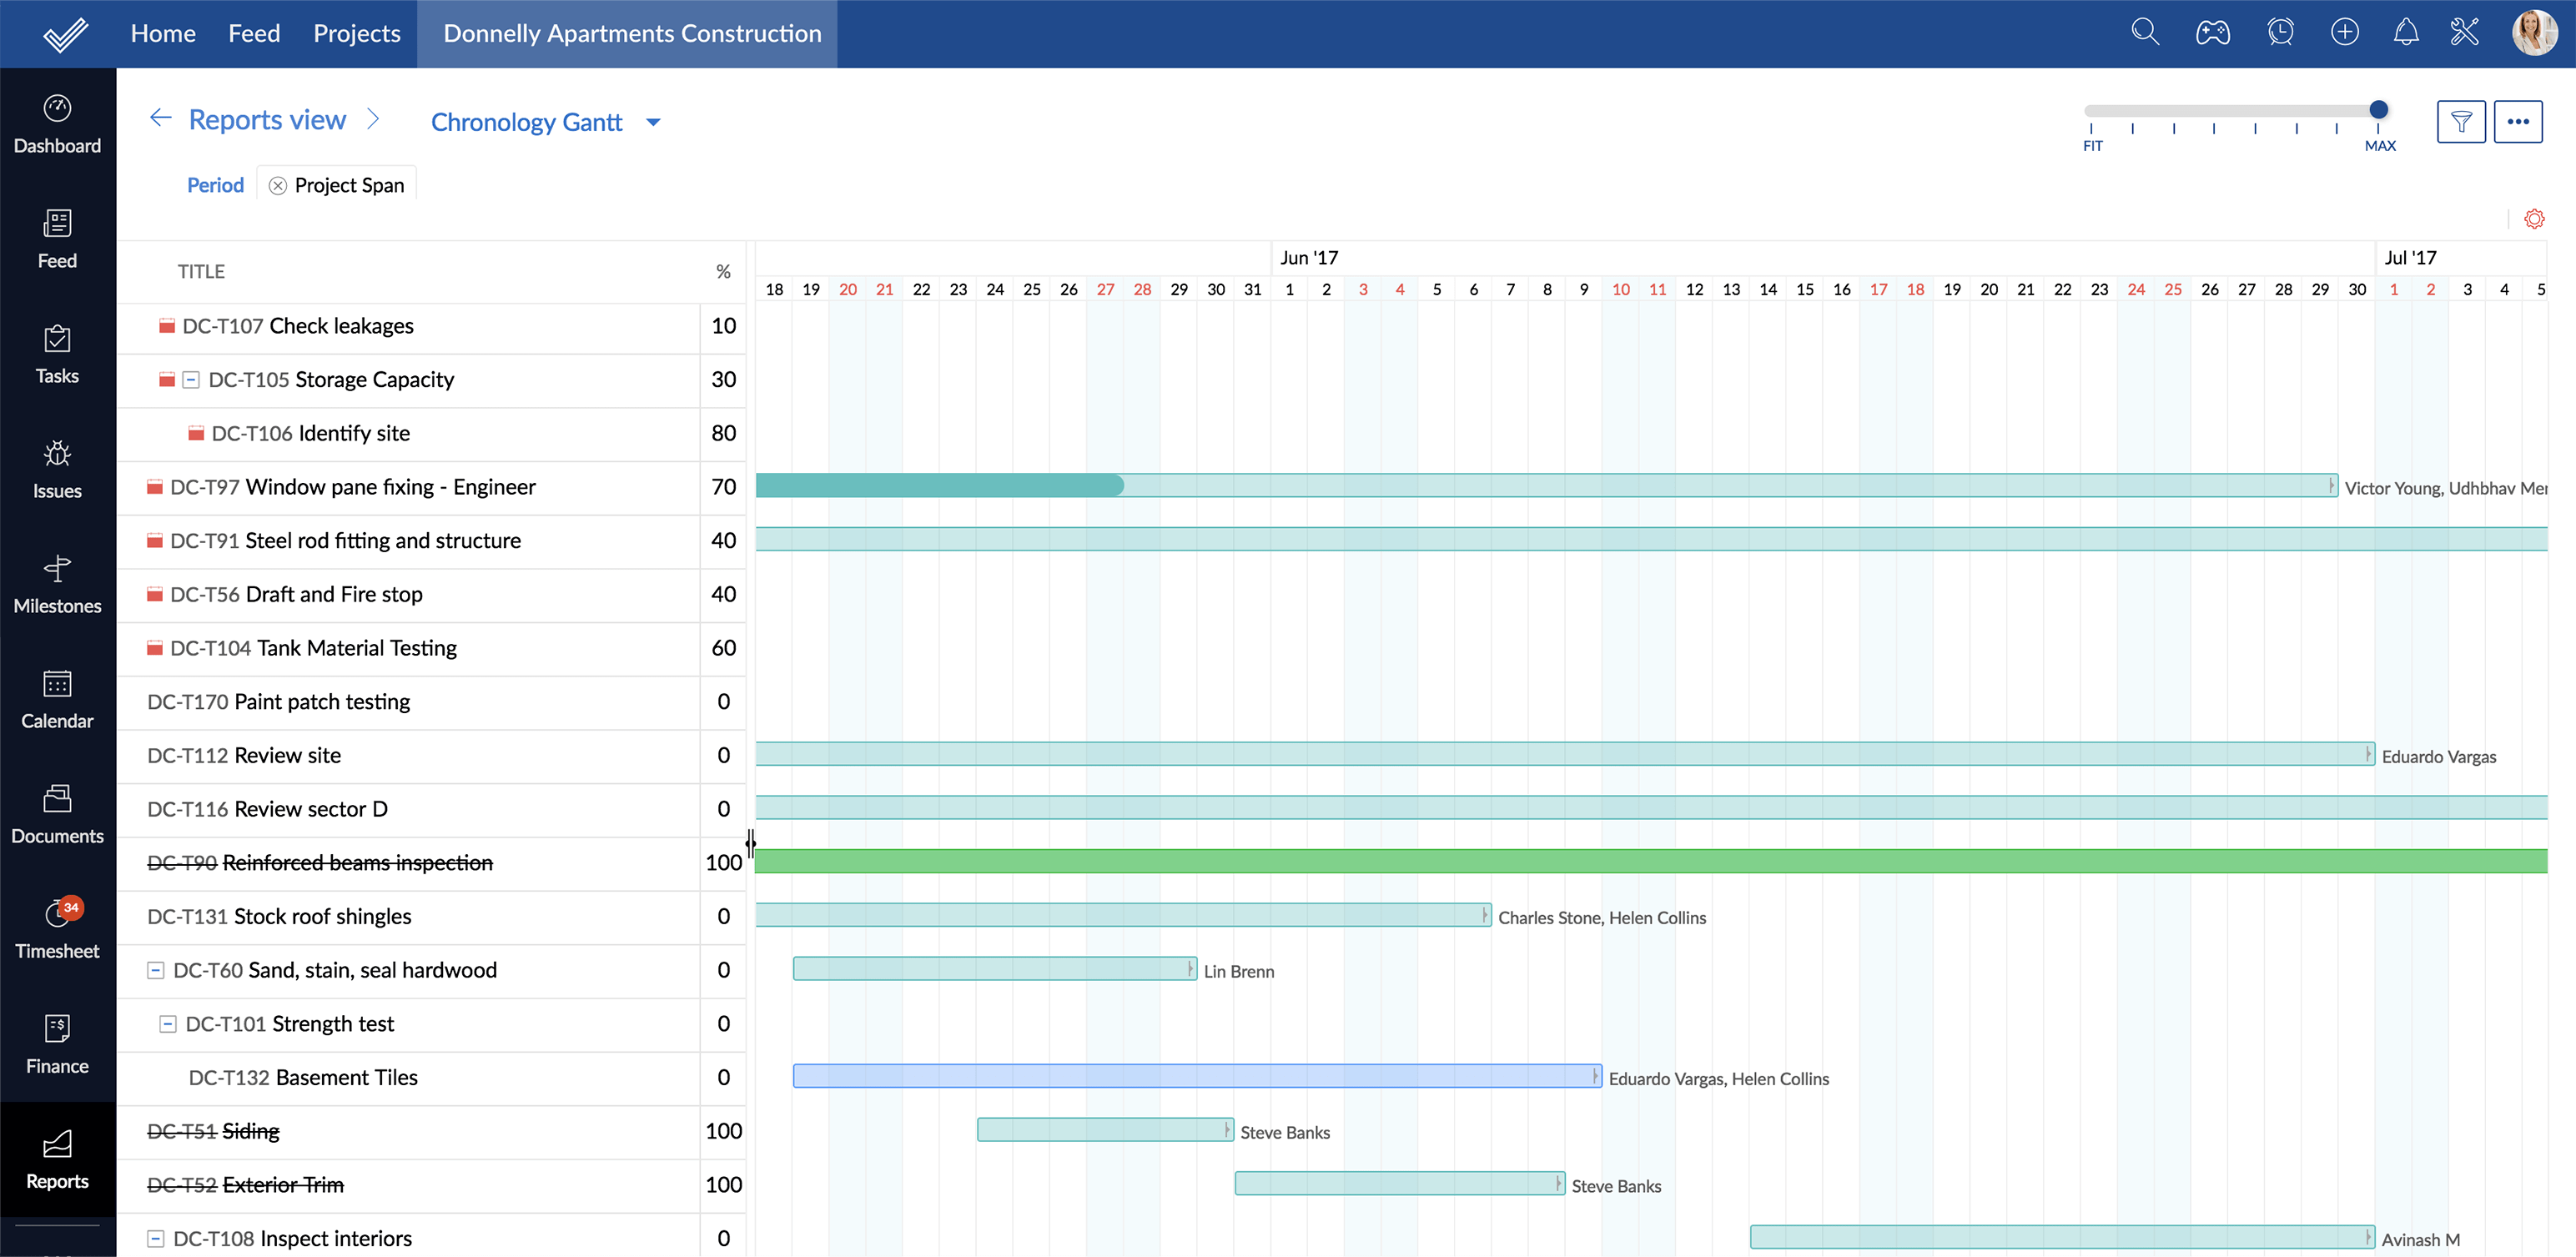Collapse DC-T60 Sand, stain, seal hardwood

[156, 970]
